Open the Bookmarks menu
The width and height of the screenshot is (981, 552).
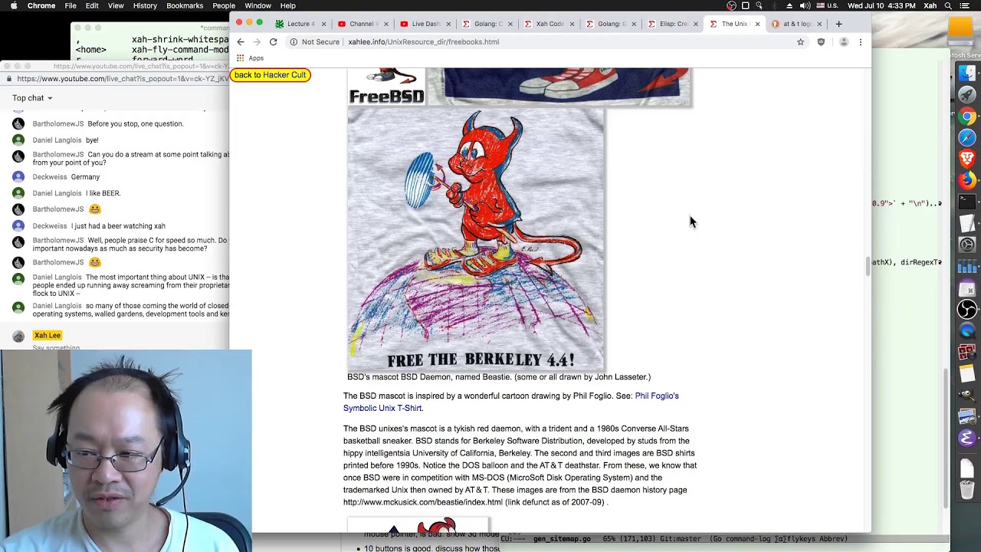click(185, 5)
